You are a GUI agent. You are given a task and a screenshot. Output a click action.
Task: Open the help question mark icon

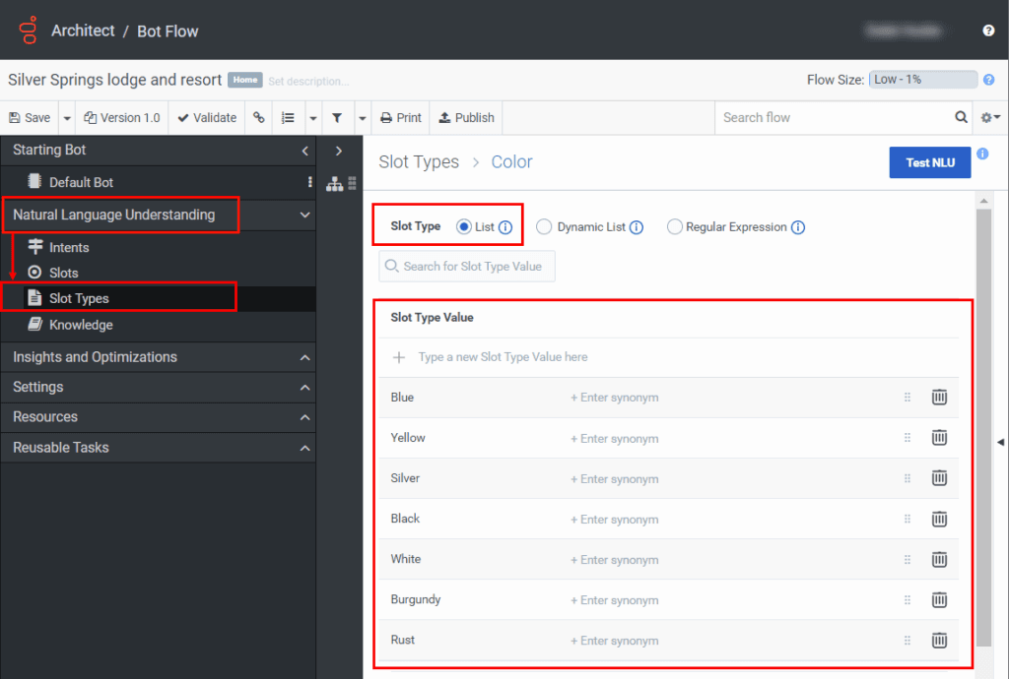[x=988, y=31]
